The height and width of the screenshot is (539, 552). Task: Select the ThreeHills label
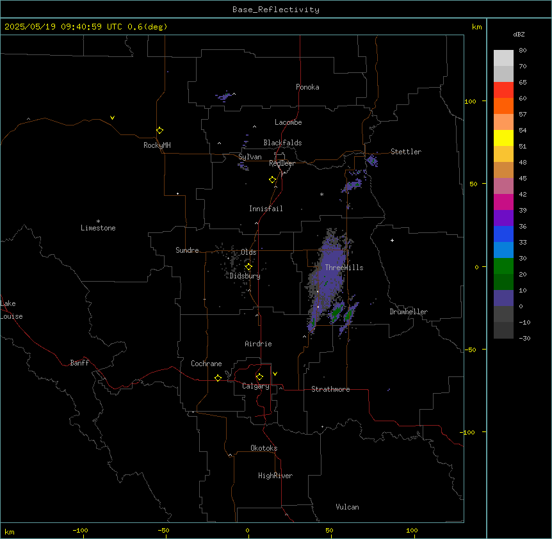344,268
